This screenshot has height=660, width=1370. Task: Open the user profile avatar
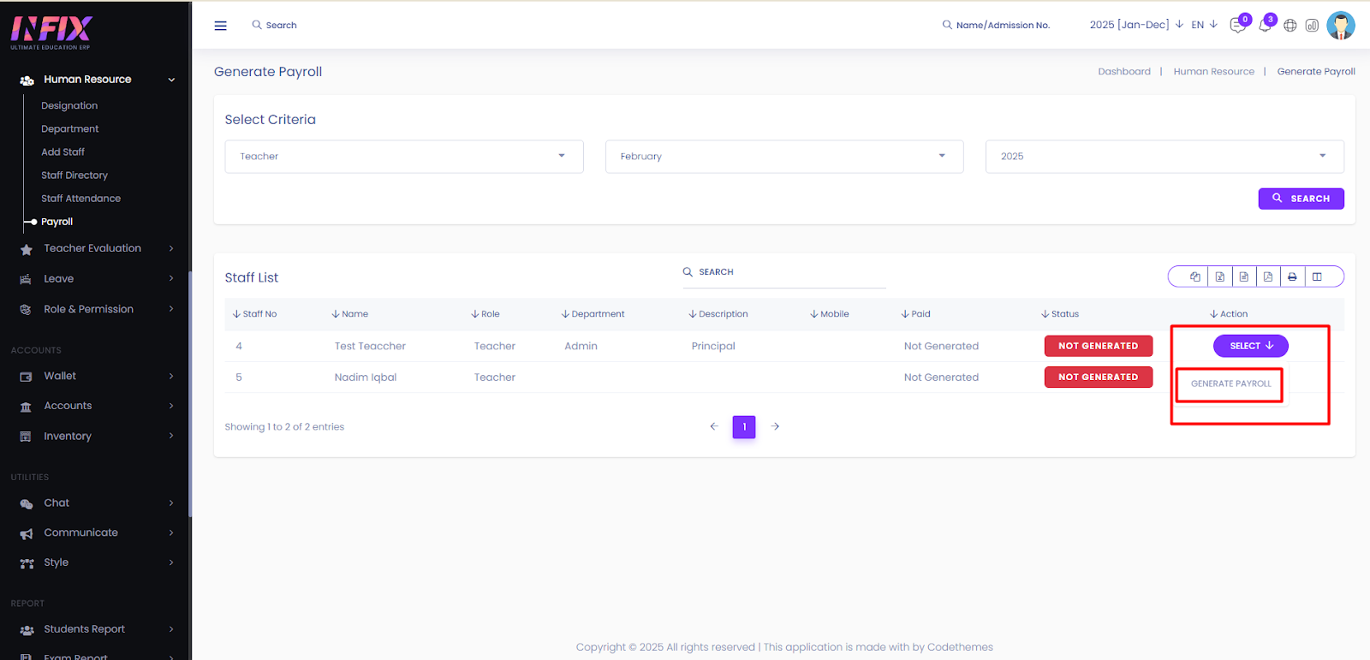click(x=1341, y=26)
